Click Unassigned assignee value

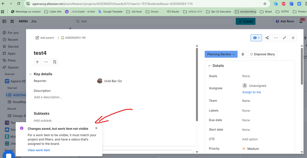coord(254,86)
